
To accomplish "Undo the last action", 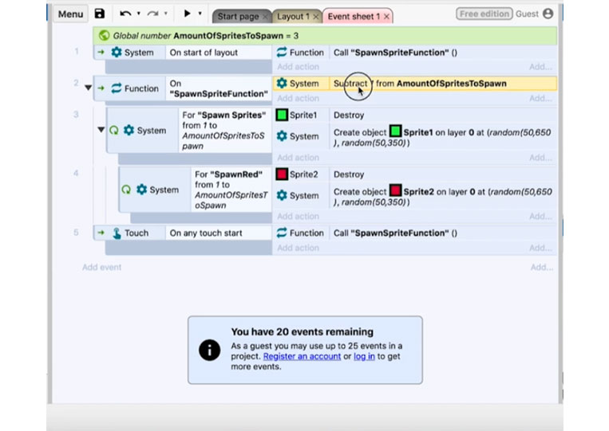I will pos(125,14).
